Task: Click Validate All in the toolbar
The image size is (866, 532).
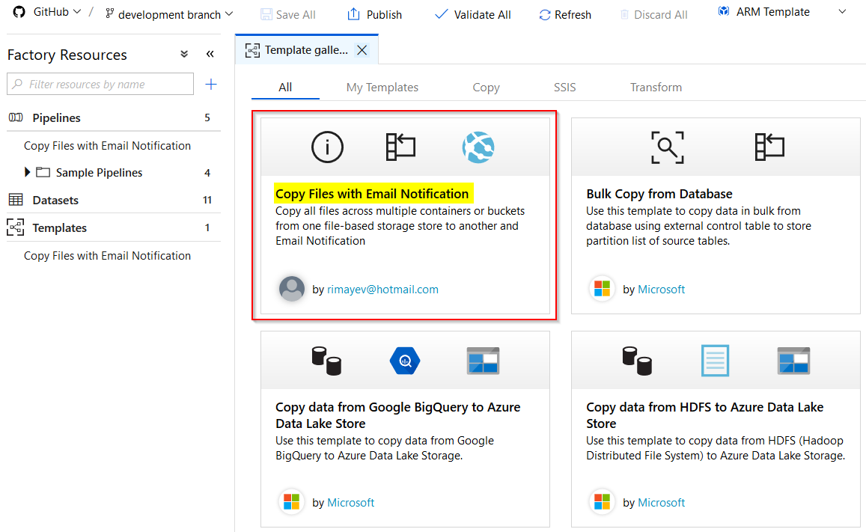Action: pos(473,15)
